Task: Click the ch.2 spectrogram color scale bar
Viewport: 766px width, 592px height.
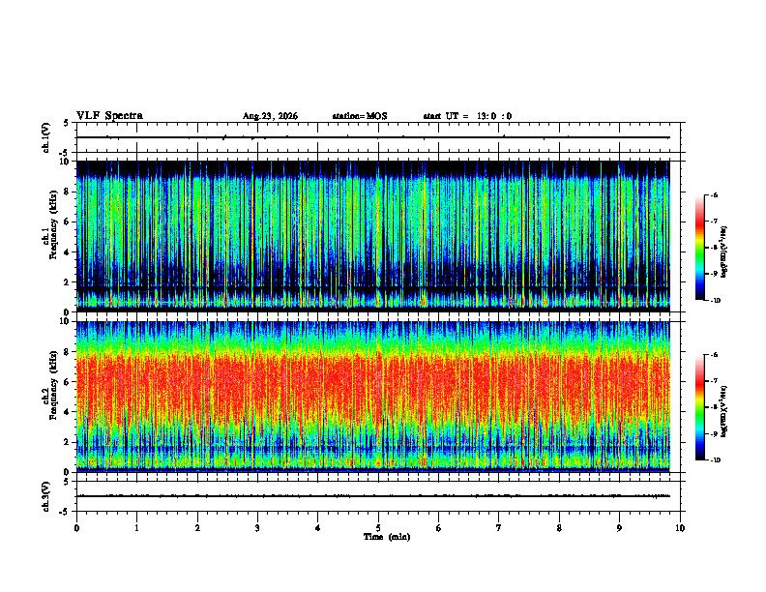Action: (x=699, y=407)
